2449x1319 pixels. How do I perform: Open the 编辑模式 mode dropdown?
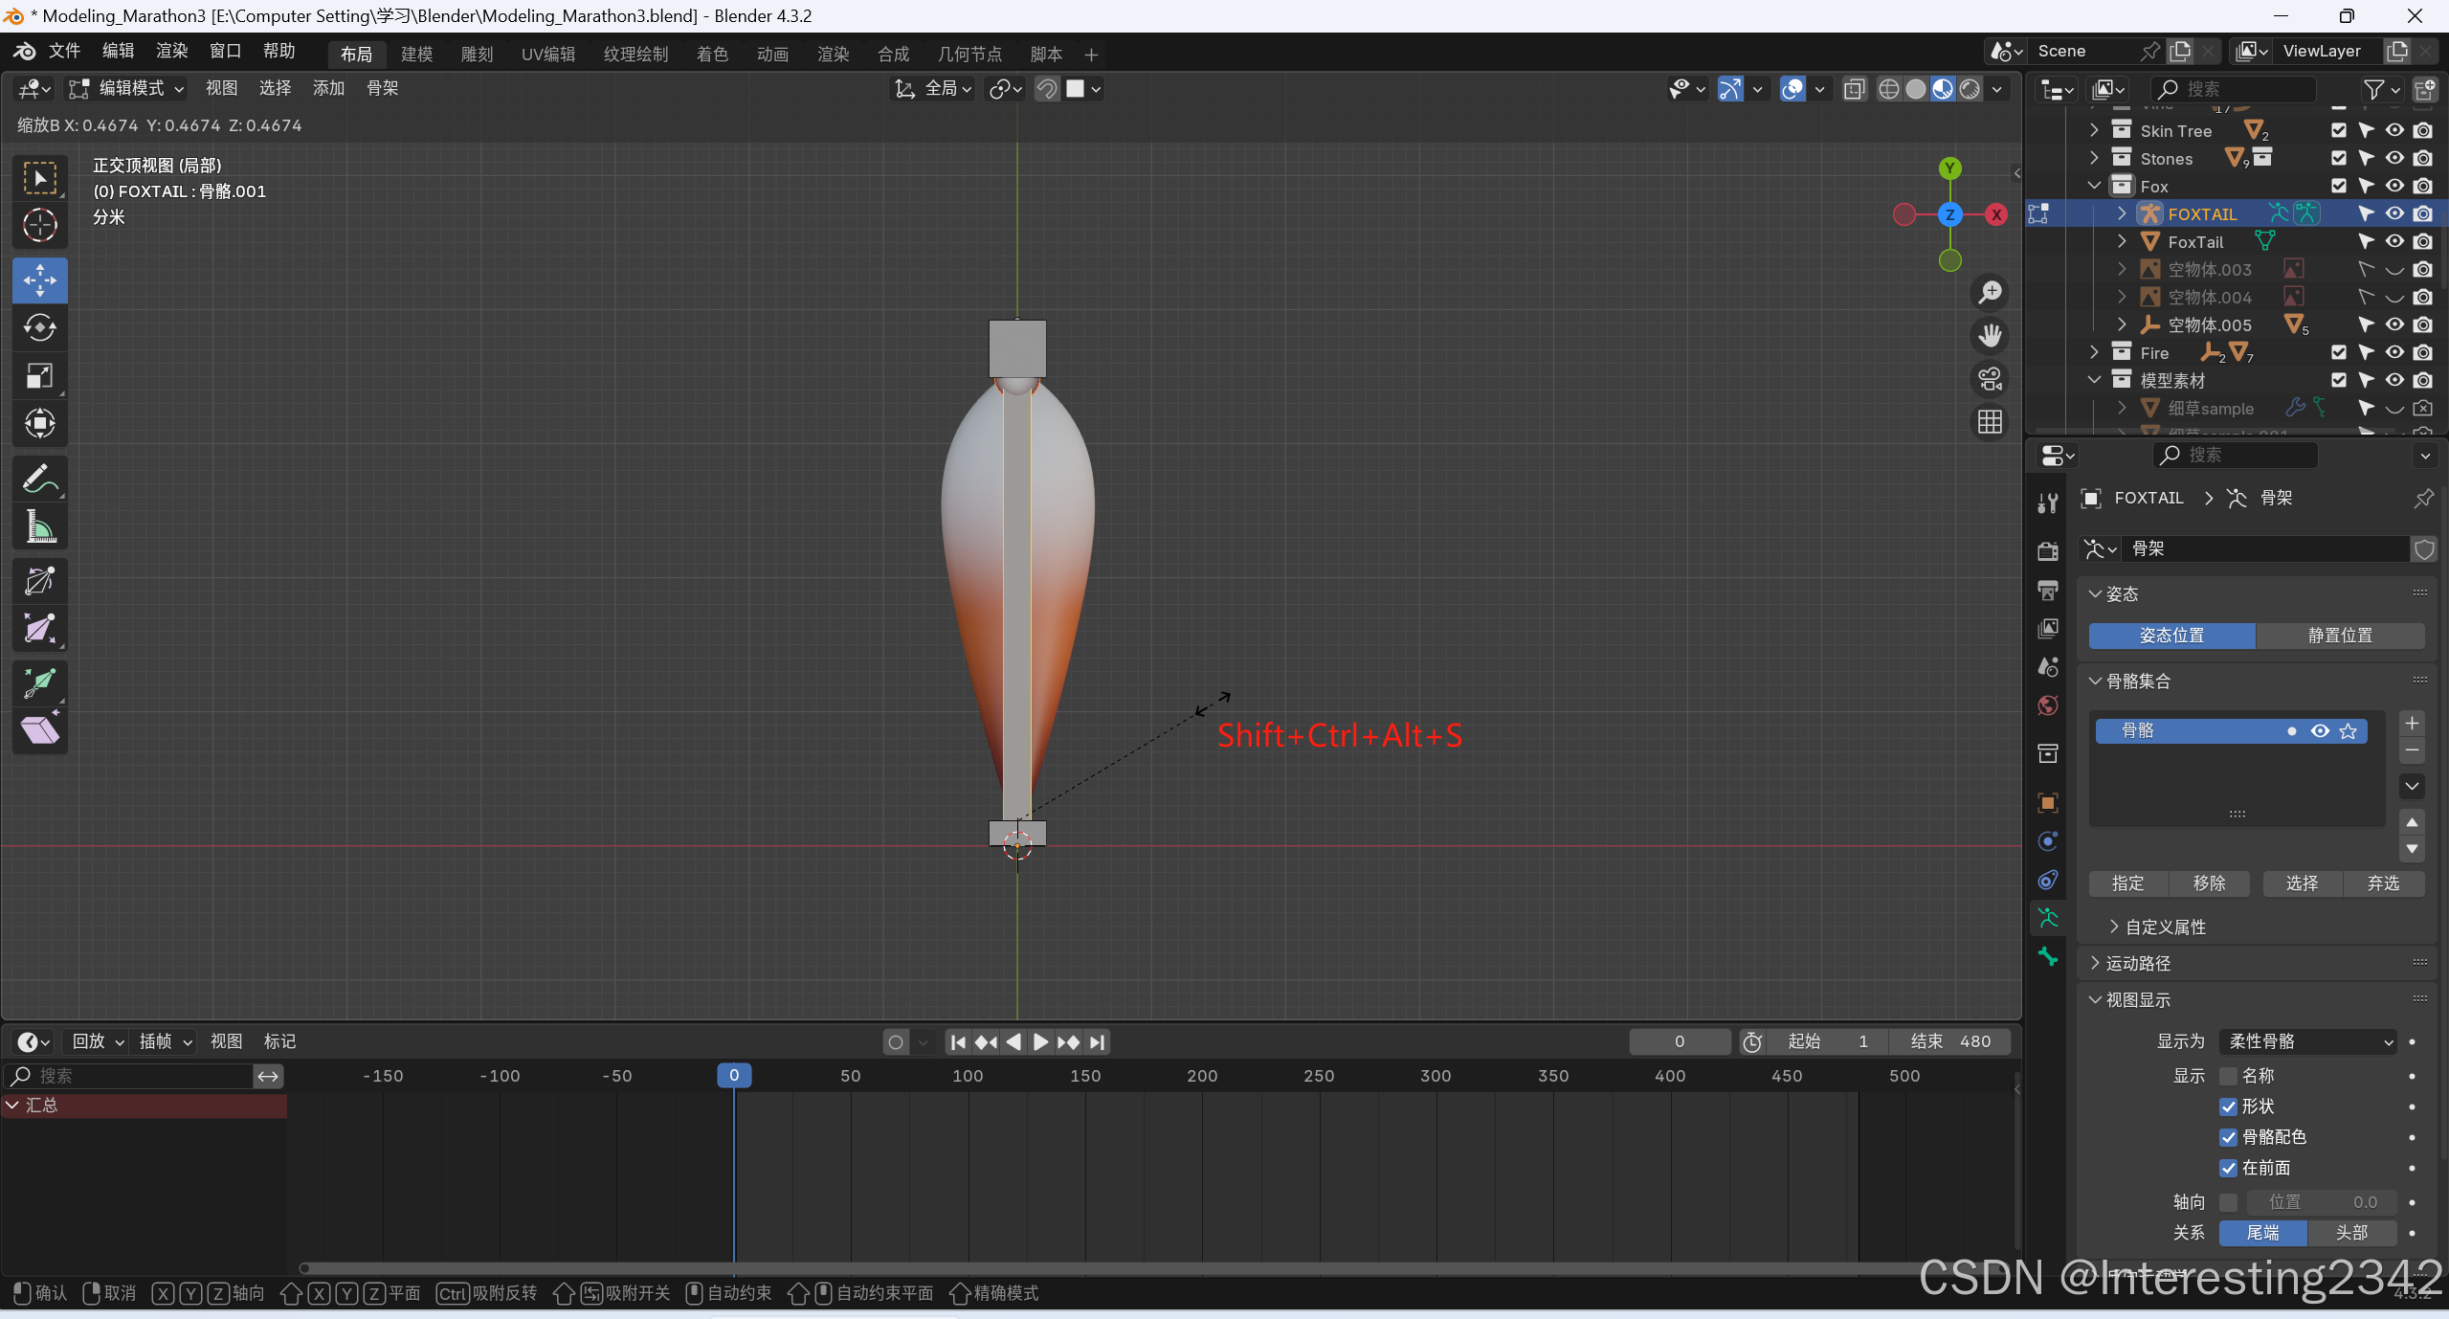coord(126,88)
